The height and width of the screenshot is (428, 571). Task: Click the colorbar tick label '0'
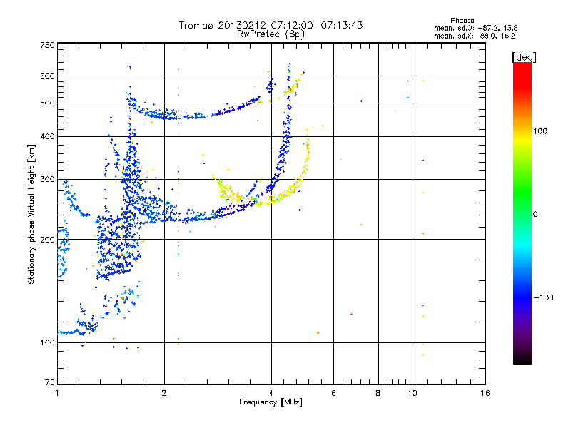tap(535, 214)
